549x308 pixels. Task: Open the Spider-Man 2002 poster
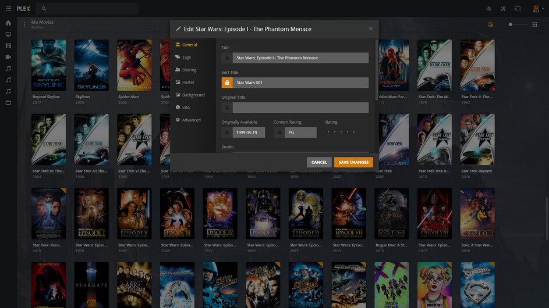[x=134, y=65]
